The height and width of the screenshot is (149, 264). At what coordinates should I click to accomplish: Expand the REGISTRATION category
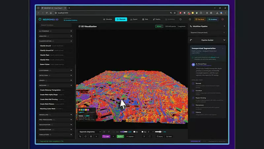click(x=55, y=125)
